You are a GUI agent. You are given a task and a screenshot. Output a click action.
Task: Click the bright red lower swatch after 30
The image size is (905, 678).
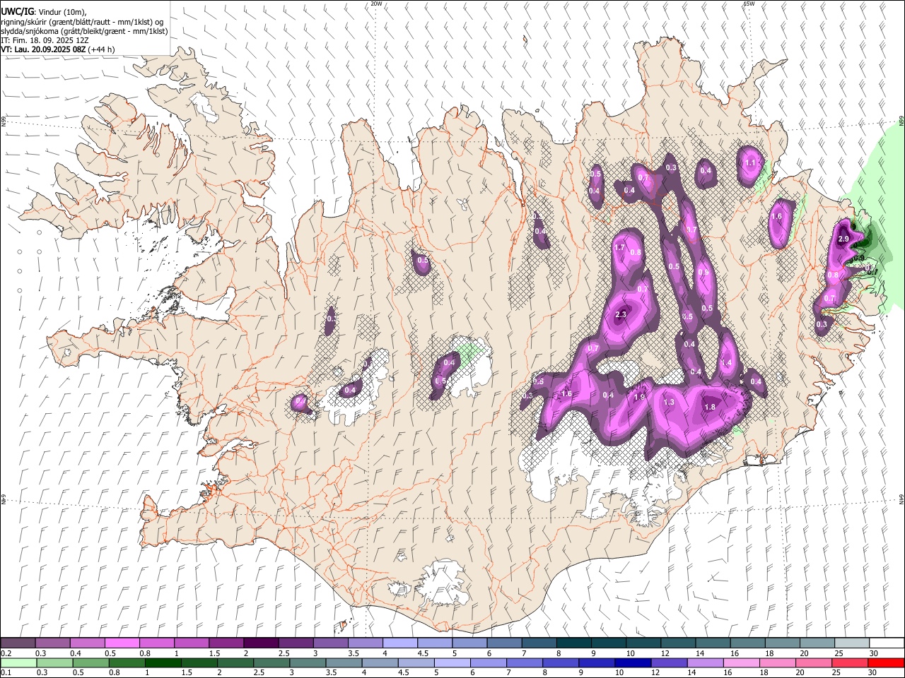click(886, 662)
